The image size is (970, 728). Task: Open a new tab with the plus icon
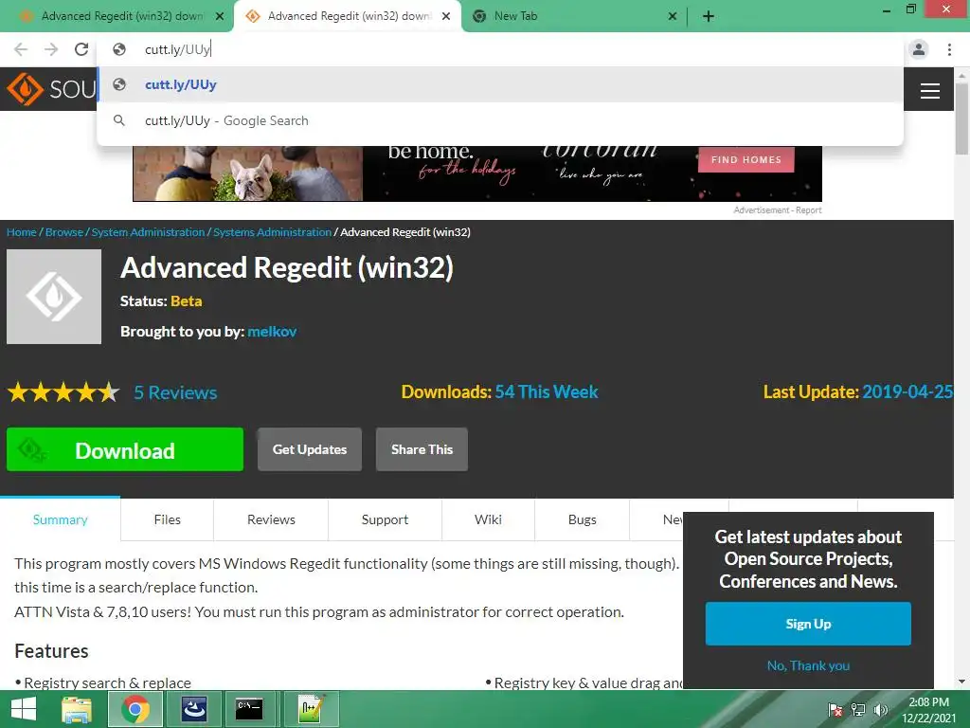point(709,16)
